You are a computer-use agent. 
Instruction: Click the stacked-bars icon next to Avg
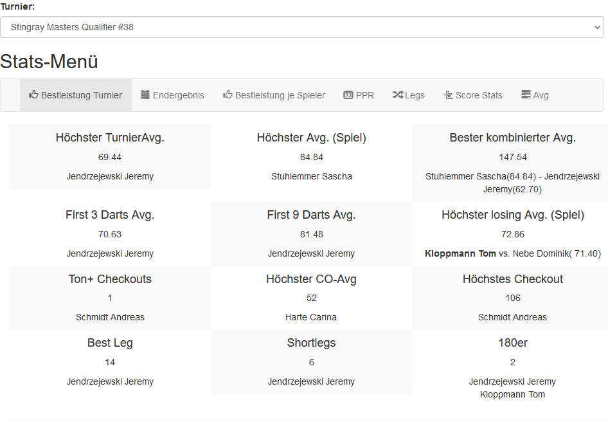coord(526,95)
